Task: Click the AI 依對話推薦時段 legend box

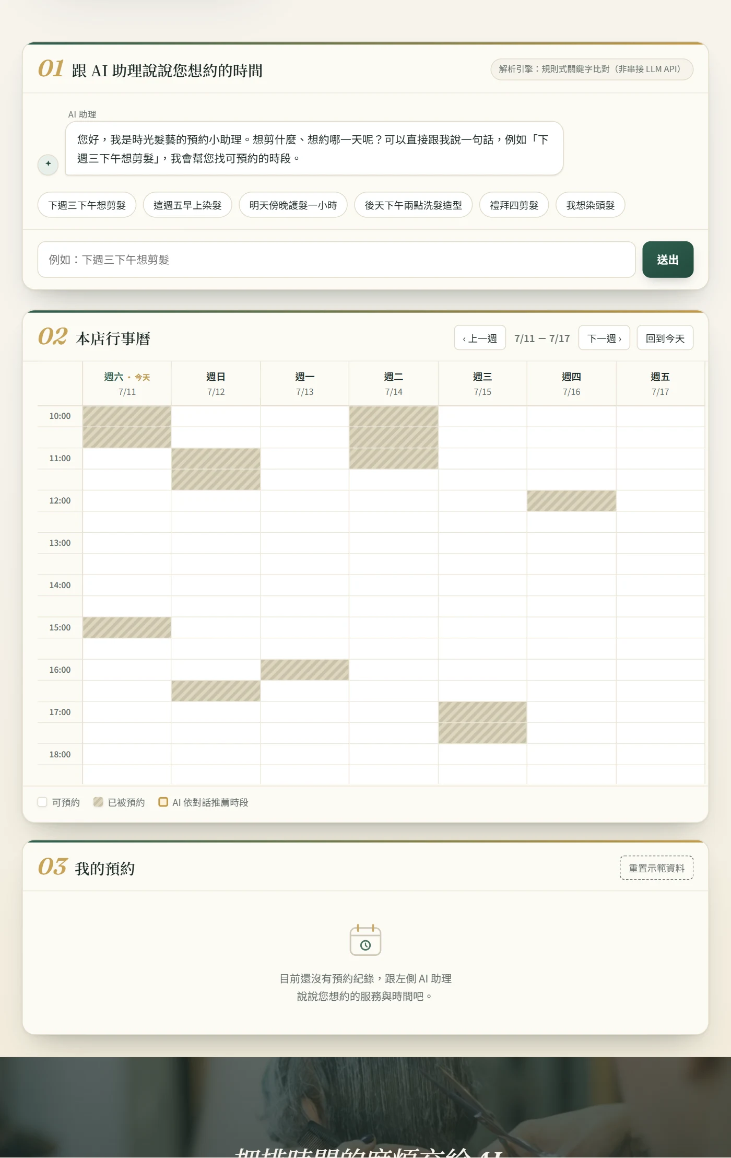Action: coord(163,802)
